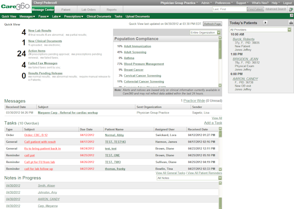This screenshot has height=209, width=294.
Task: Open the Messages dropdown menu
Action: (x=27, y=17)
